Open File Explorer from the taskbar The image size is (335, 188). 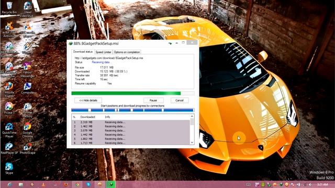[x=21, y=184]
